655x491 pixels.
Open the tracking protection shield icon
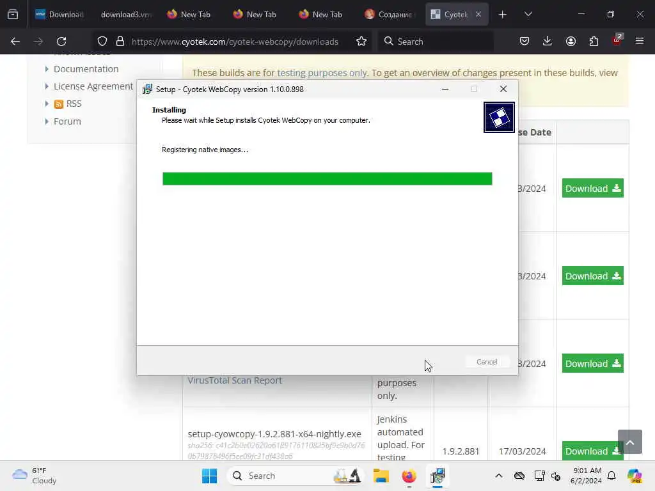tap(102, 42)
